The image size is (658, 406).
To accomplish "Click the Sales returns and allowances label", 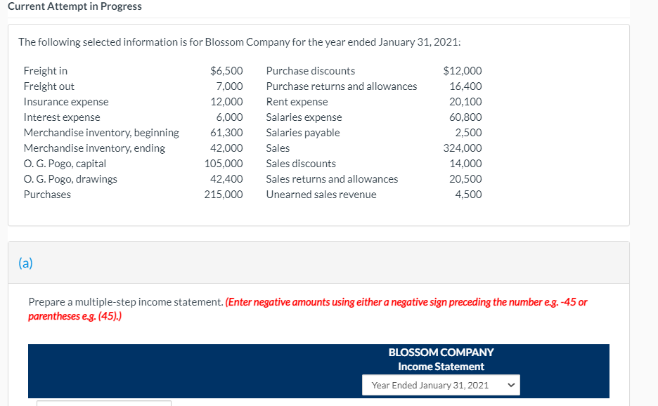I will pyautogui.click(x=332, y=179).
